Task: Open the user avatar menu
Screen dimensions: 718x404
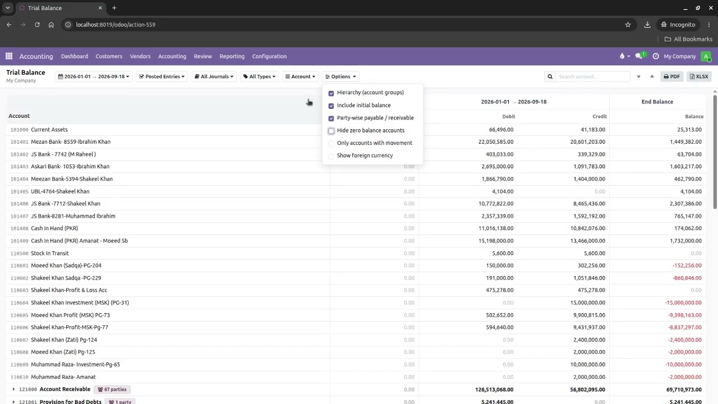Action: click(x=706, y=56)
